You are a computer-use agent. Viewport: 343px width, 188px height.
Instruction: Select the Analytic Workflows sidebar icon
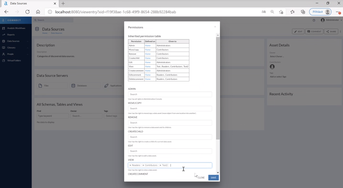coord(4,28)
